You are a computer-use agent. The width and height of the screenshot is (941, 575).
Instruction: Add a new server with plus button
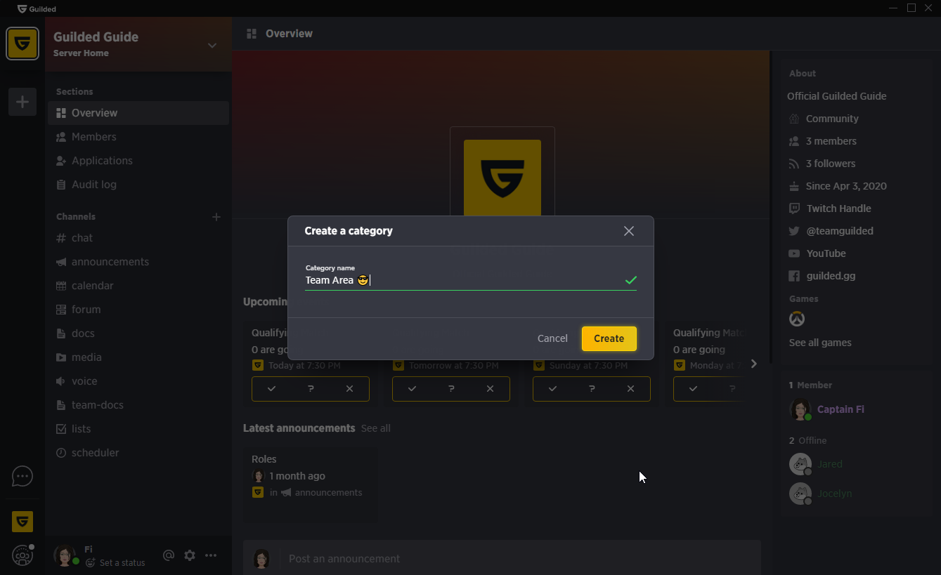(x=22, y=102)
